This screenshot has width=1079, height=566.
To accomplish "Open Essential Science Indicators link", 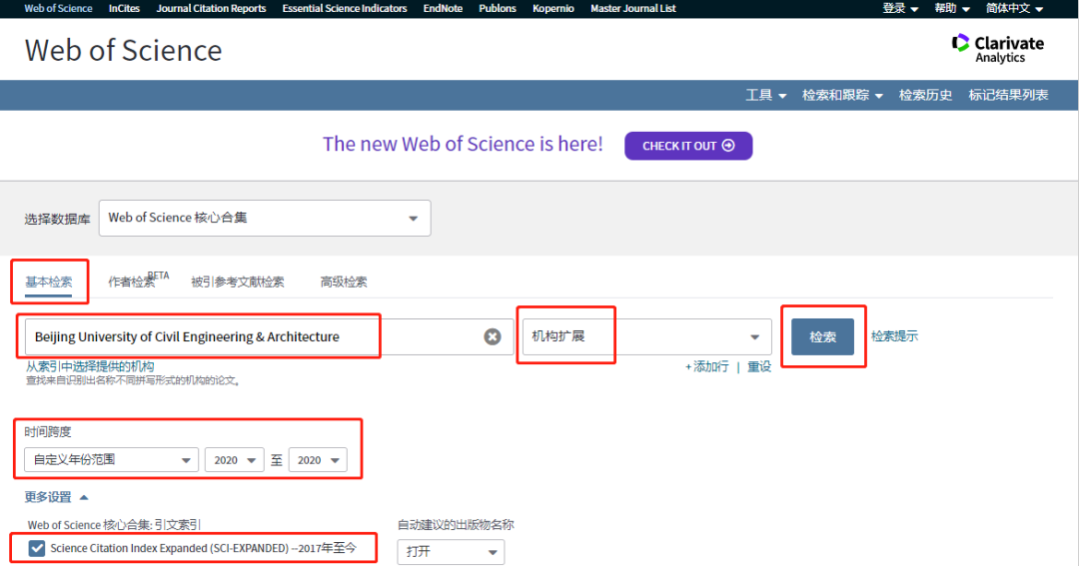I will pos(345,8).
